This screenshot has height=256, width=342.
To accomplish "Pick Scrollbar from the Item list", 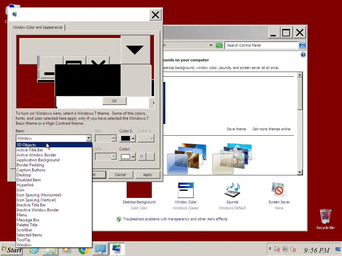I will tap(54, 230).
